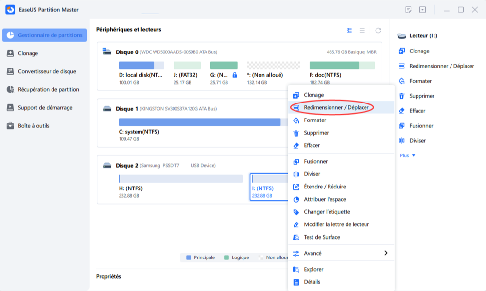486x291 pixels.
Task: Choose Redimensionner / Déplacer in context menu
Action: (341, 107)
